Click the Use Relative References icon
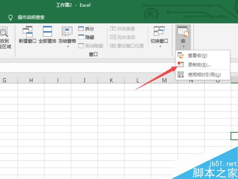This screenshot has width=238, height=179. 180,74
